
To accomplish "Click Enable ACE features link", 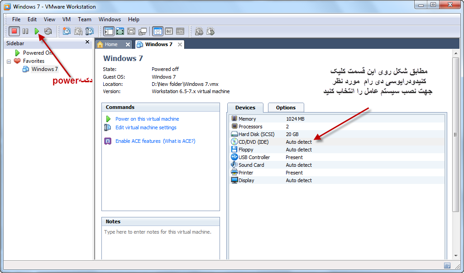I will [138, 141].
